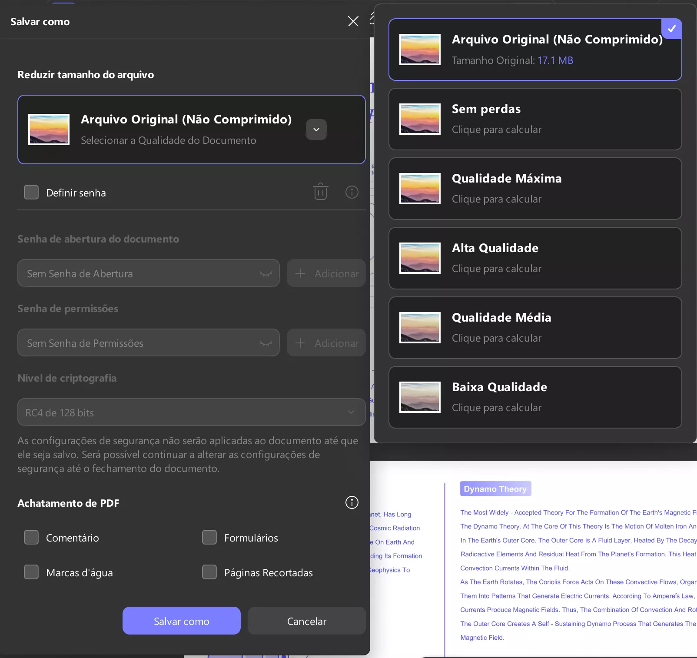Click the Baixa Qualidade preview thumbnail

pyautogui.click(x=420, y=397)
